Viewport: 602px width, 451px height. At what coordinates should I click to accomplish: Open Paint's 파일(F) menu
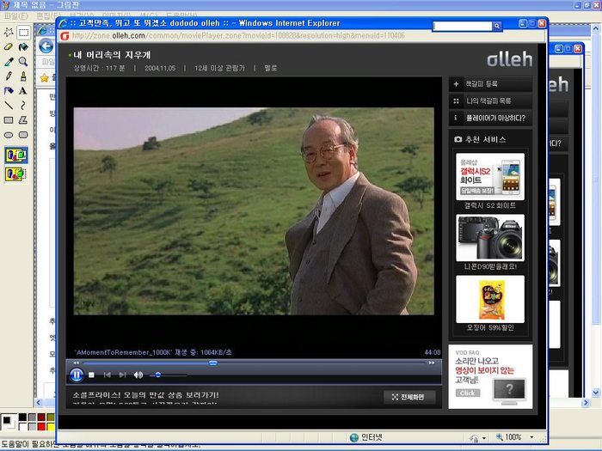[15, 16]
